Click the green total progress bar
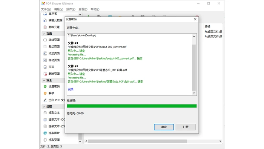The image size is (264, 149). click(x=132, y=106)
